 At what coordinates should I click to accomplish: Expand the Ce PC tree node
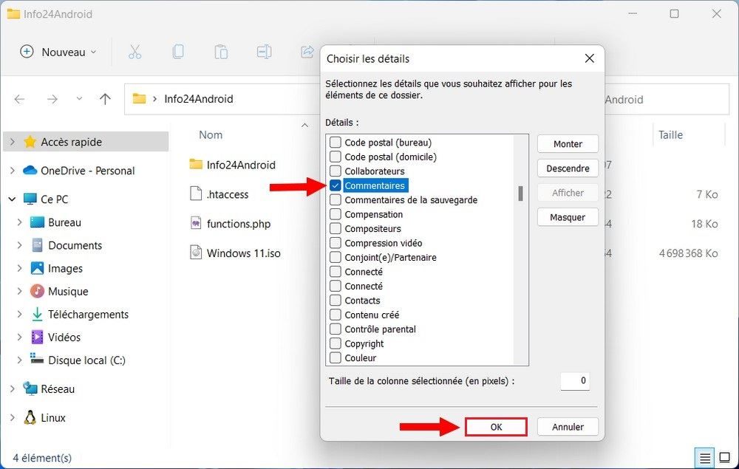pyautogui.click(x=12, y=199)
